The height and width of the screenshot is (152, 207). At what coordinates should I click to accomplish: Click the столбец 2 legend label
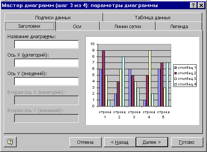pos(187,73)
